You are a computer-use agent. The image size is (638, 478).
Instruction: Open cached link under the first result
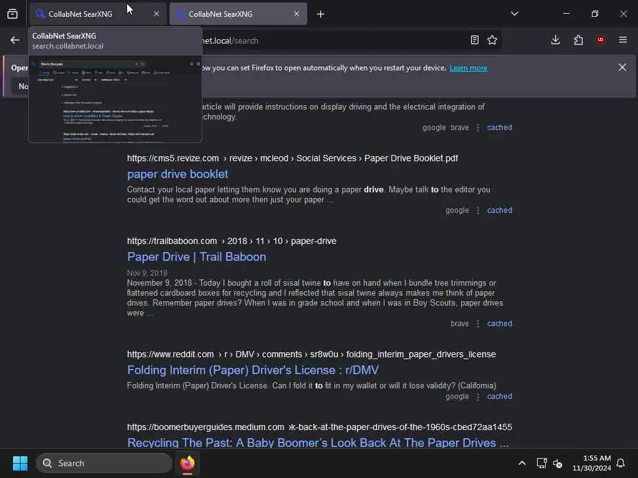[x=499, y=127]
